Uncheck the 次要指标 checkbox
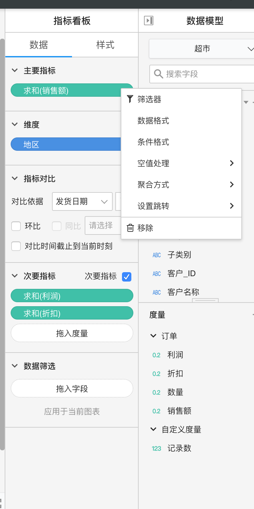 click(x=127, y=277)
